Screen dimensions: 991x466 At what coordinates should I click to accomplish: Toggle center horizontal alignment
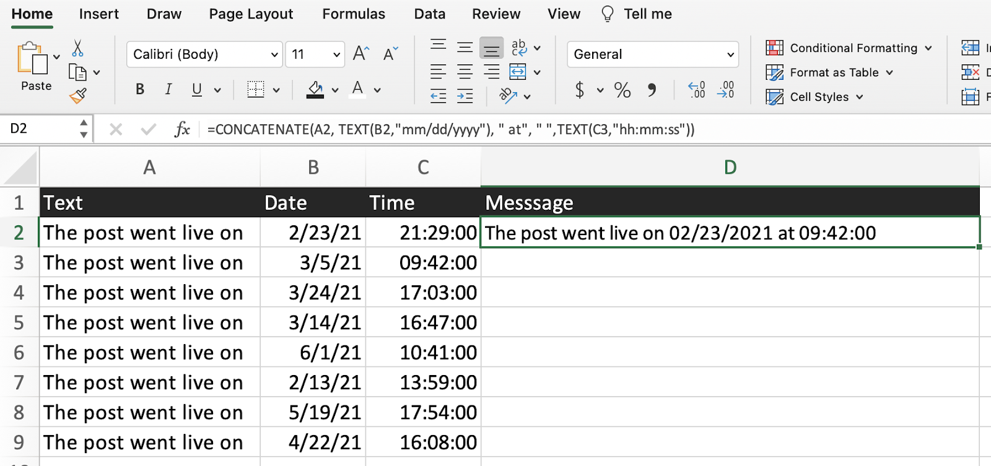click(x=465, y=72)
